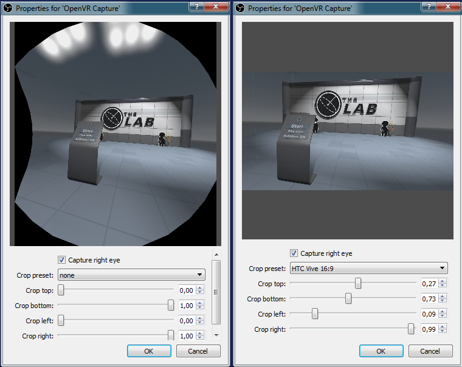
Task: Click the uncropped VR preview in left window
Action: pos(115,134)
